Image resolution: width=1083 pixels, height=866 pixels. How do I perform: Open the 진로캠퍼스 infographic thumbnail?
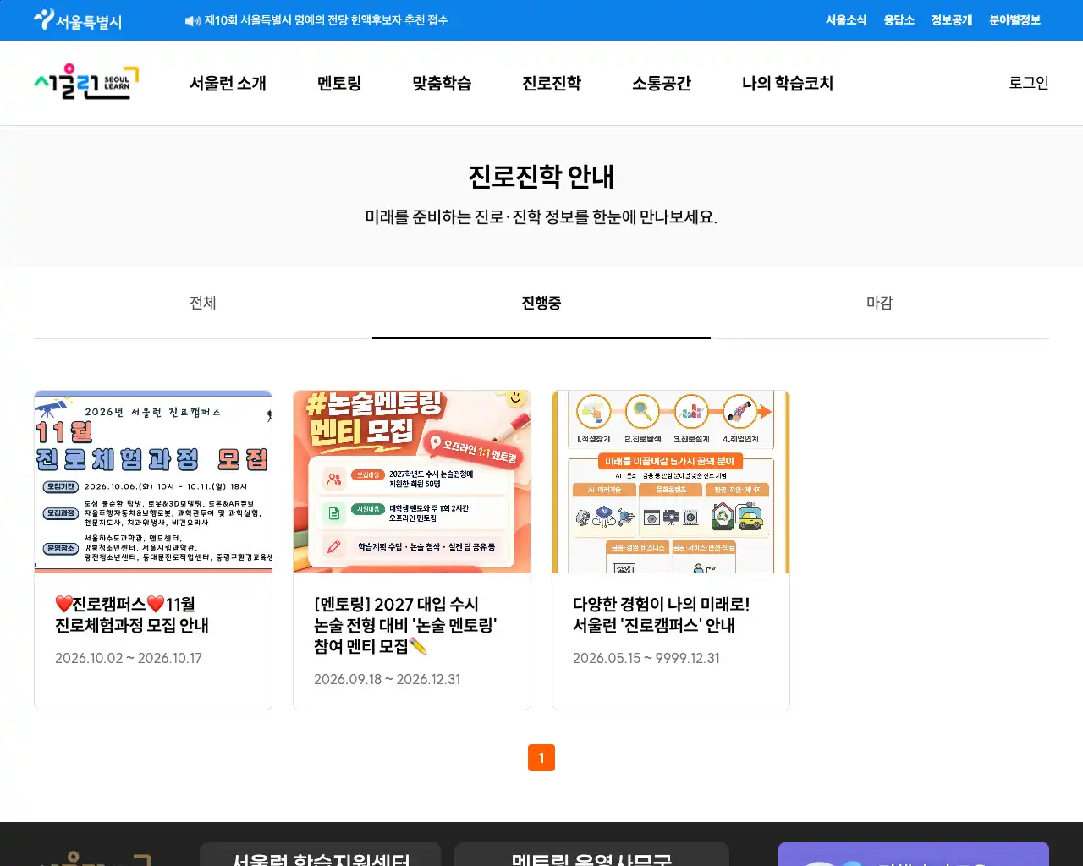coord(671,482)
